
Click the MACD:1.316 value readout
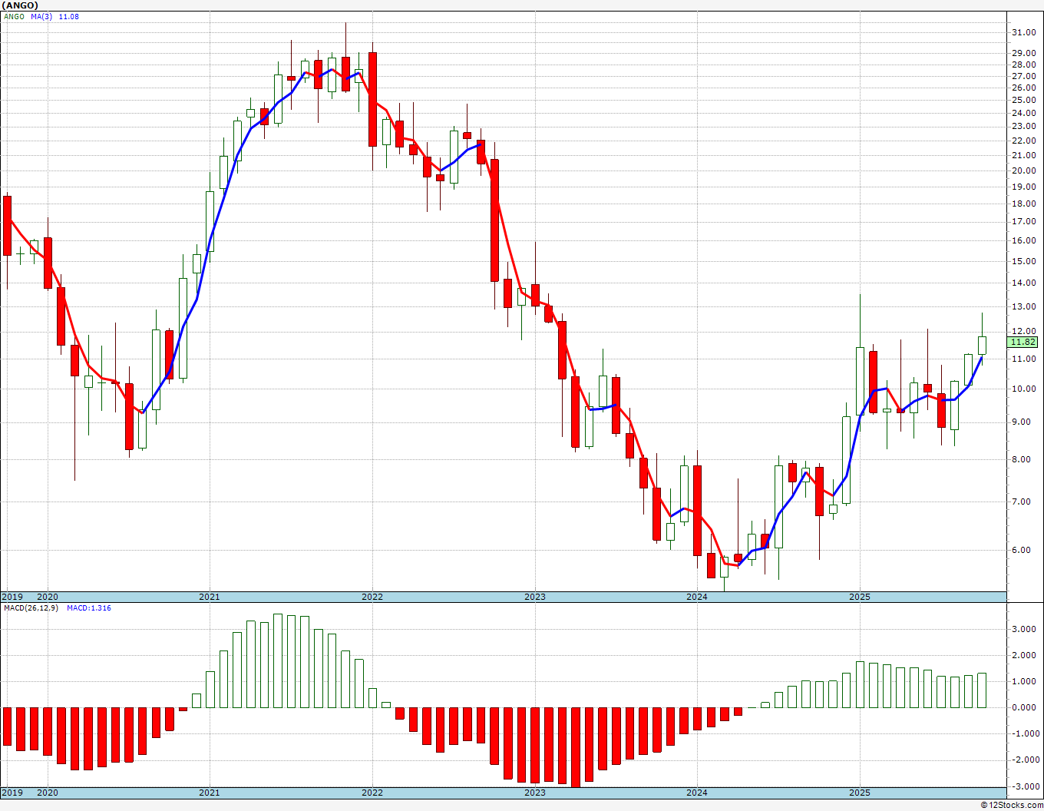coord(88,608)
